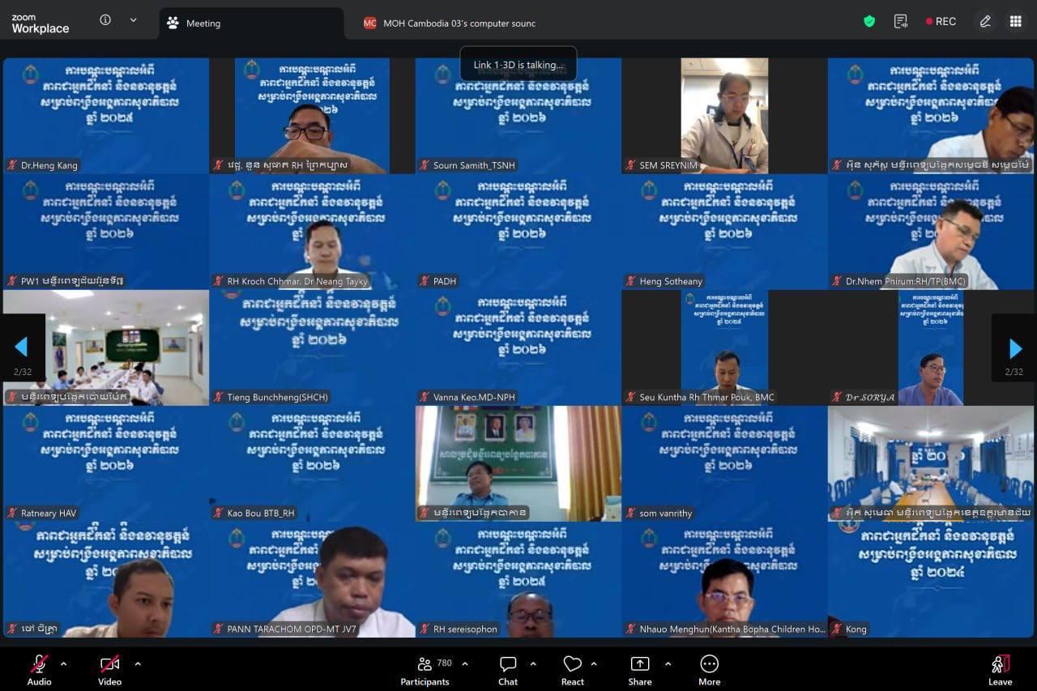Click the 2/32 page indicator on right
Screen dimensions: 1037x691
click(x=1014, y=372)
